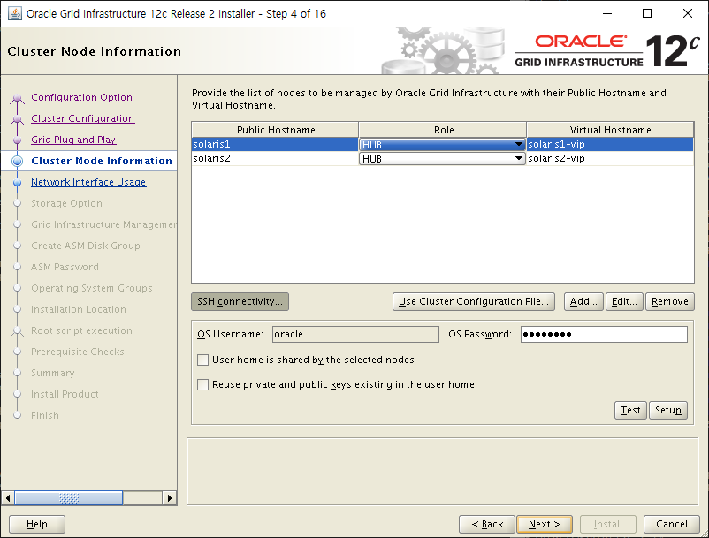
Task: Click the Add node button
Action: pos(583,302)
